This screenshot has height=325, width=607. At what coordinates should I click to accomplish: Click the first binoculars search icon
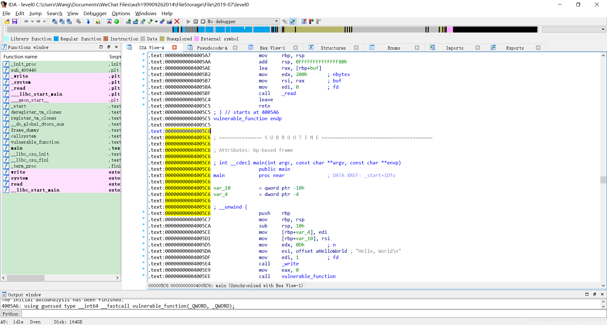(55, 21)
